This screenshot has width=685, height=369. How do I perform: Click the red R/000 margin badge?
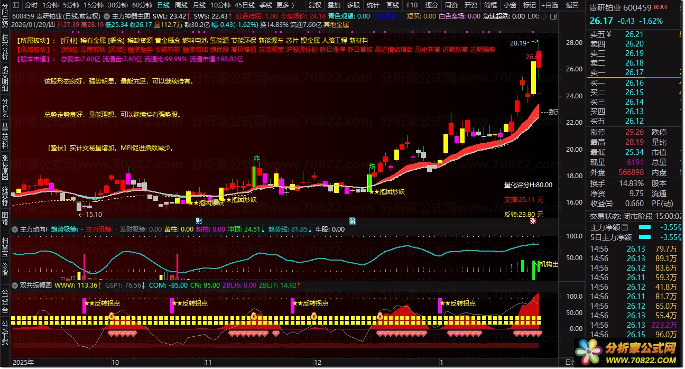pyautogui.click(x=660, y=7)
